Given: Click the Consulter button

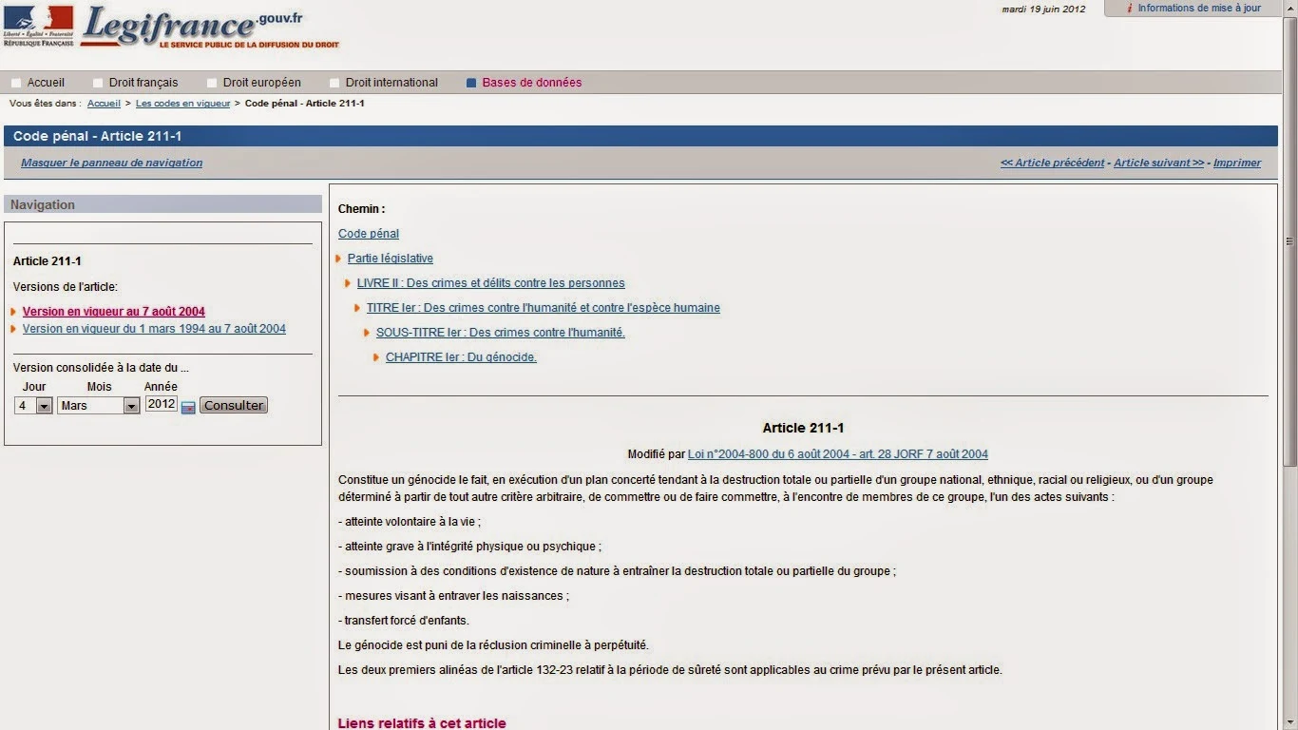Looking at the screenshot, I should 234,405.
